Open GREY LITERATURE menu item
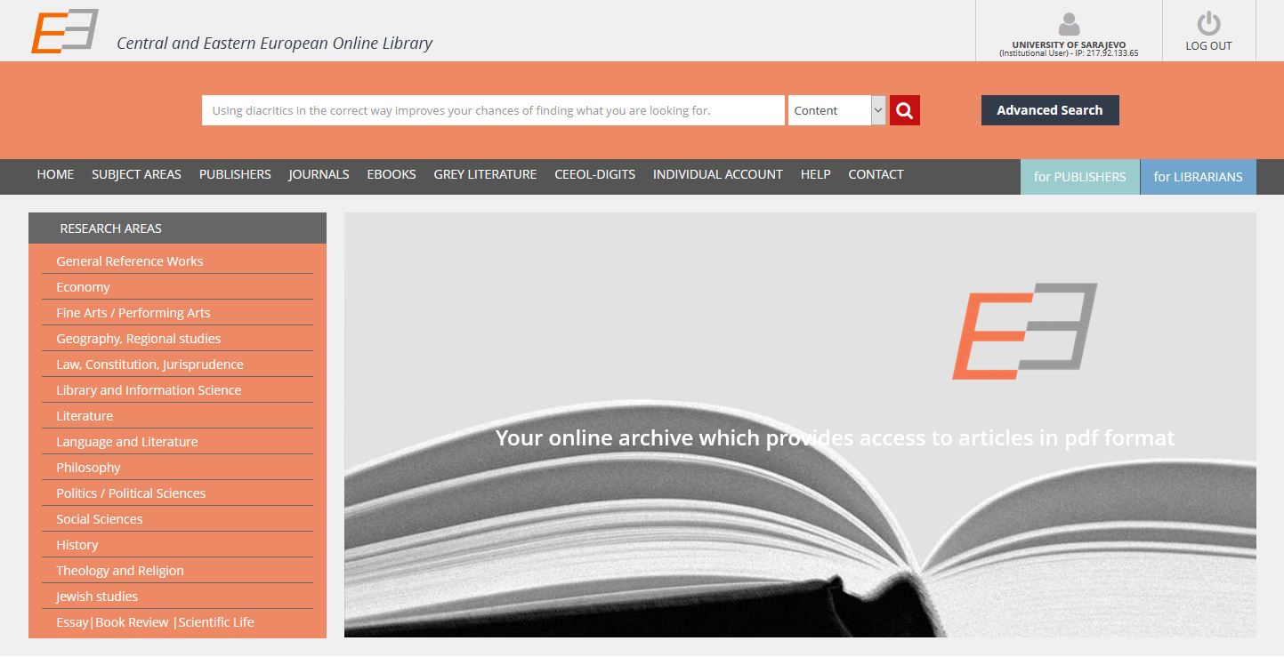Screen dimensions: 1284x657 485,175
